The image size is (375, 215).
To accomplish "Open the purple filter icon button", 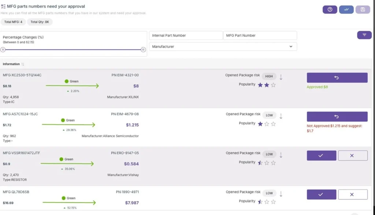I will click(364, 35).
